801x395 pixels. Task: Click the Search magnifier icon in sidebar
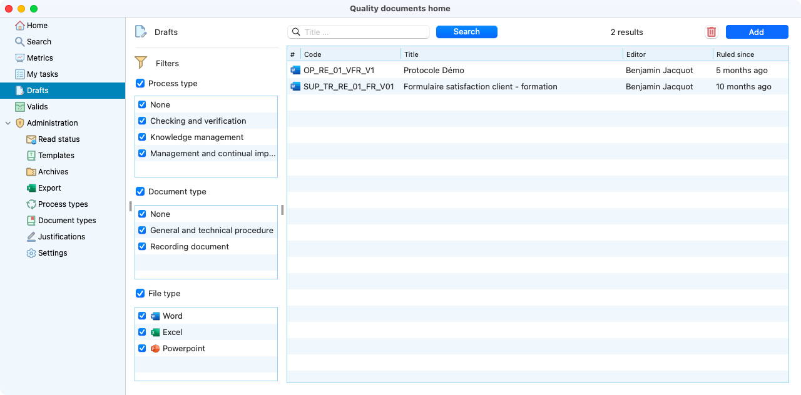(x=20, y=42)
